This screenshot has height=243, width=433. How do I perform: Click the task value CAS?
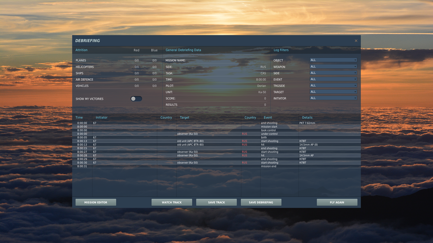tap(263, 74)
